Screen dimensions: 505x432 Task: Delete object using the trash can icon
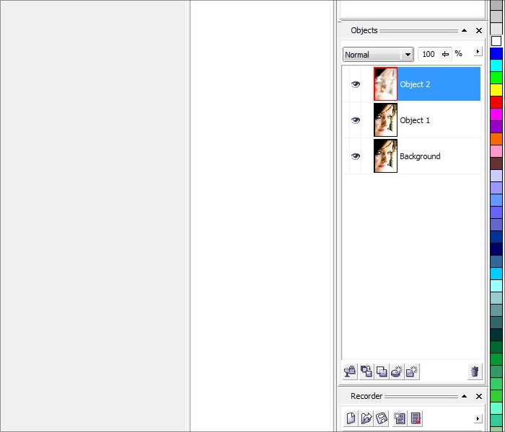(475, 372)
